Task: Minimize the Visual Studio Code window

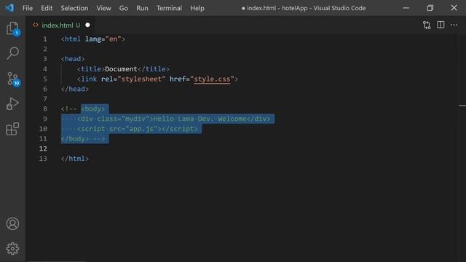Action: pos(406,8)
